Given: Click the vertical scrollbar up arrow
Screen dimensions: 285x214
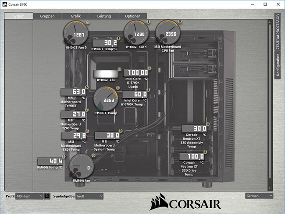Looking at the screenshot, I should 270,22.
